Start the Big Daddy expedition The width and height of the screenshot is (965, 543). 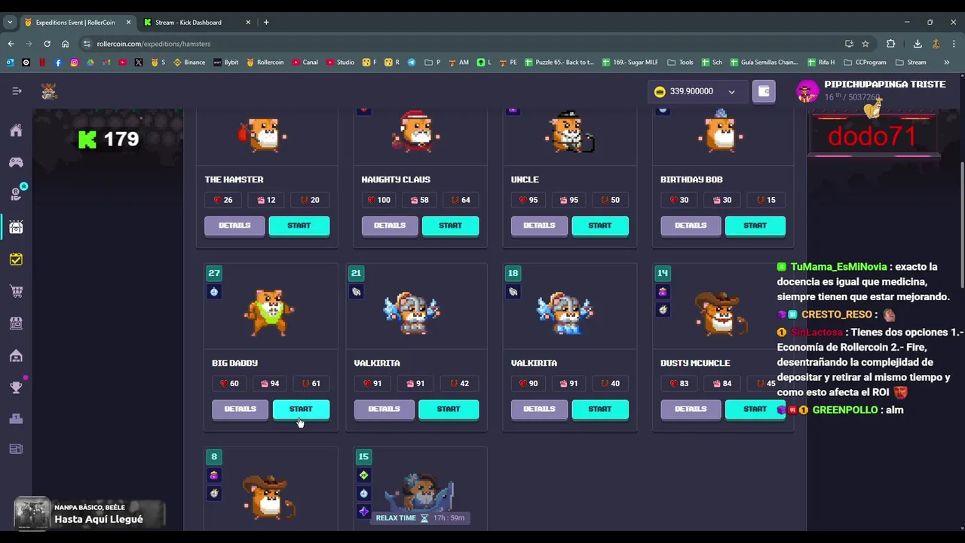(301, 409)
